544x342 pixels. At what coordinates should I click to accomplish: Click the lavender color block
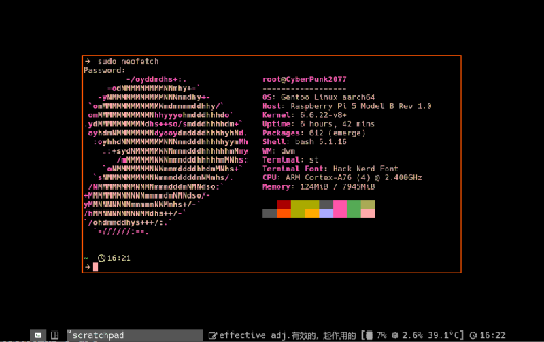point(326,213)
